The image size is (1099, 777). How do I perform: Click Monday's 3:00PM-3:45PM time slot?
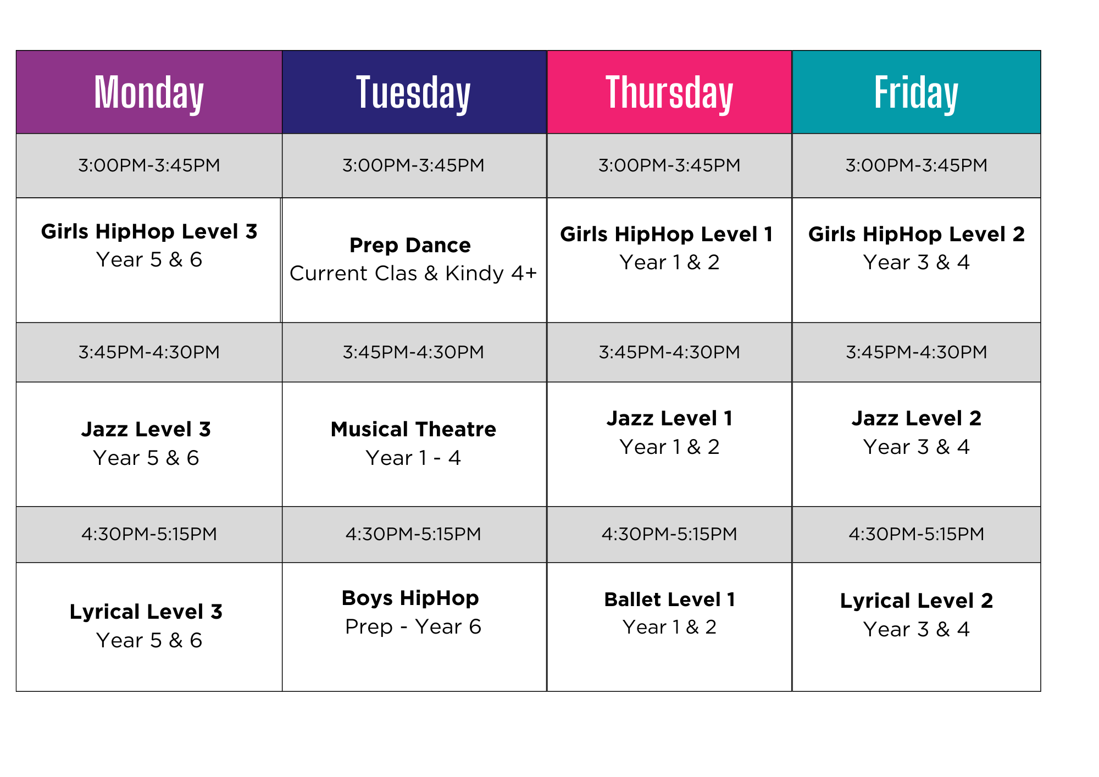[x=149, y=165]
